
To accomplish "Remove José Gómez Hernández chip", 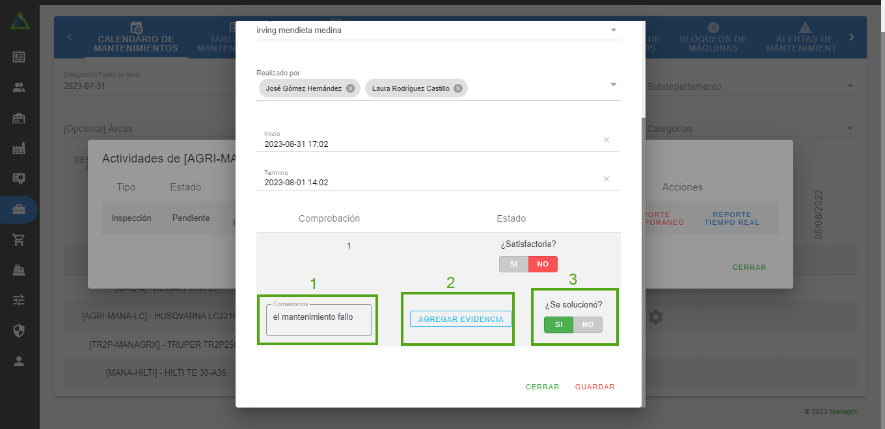I will click(x=350, y=88).
